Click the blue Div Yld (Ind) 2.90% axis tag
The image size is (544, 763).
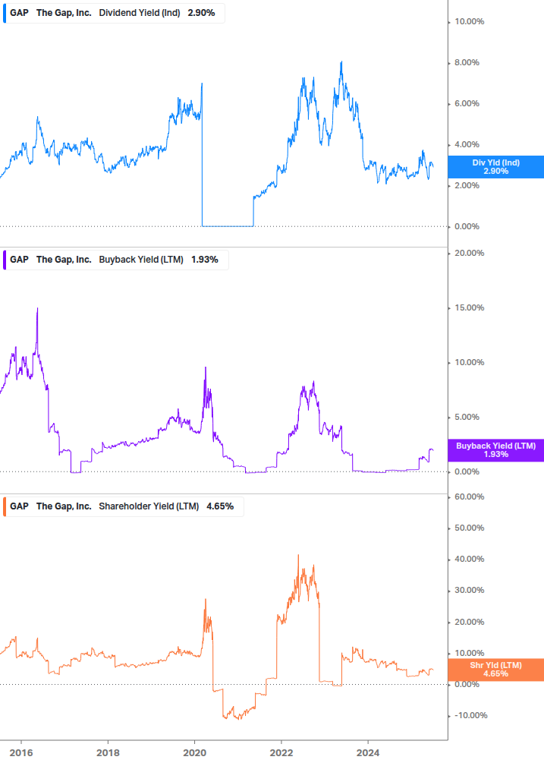[496, 167]
